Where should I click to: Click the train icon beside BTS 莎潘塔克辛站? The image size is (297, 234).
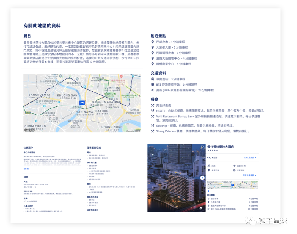pyautogui.click(x=152, y=84)
